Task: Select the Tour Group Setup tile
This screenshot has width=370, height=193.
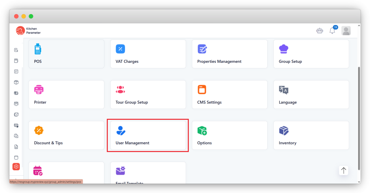Action: tap(148, 95)
